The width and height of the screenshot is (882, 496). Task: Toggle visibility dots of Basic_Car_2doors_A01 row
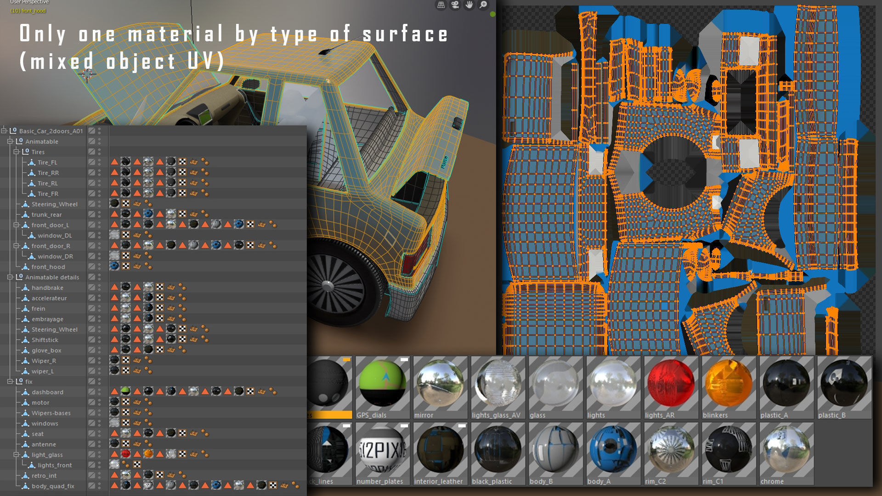pyautogui.click(x=99, y=131)
